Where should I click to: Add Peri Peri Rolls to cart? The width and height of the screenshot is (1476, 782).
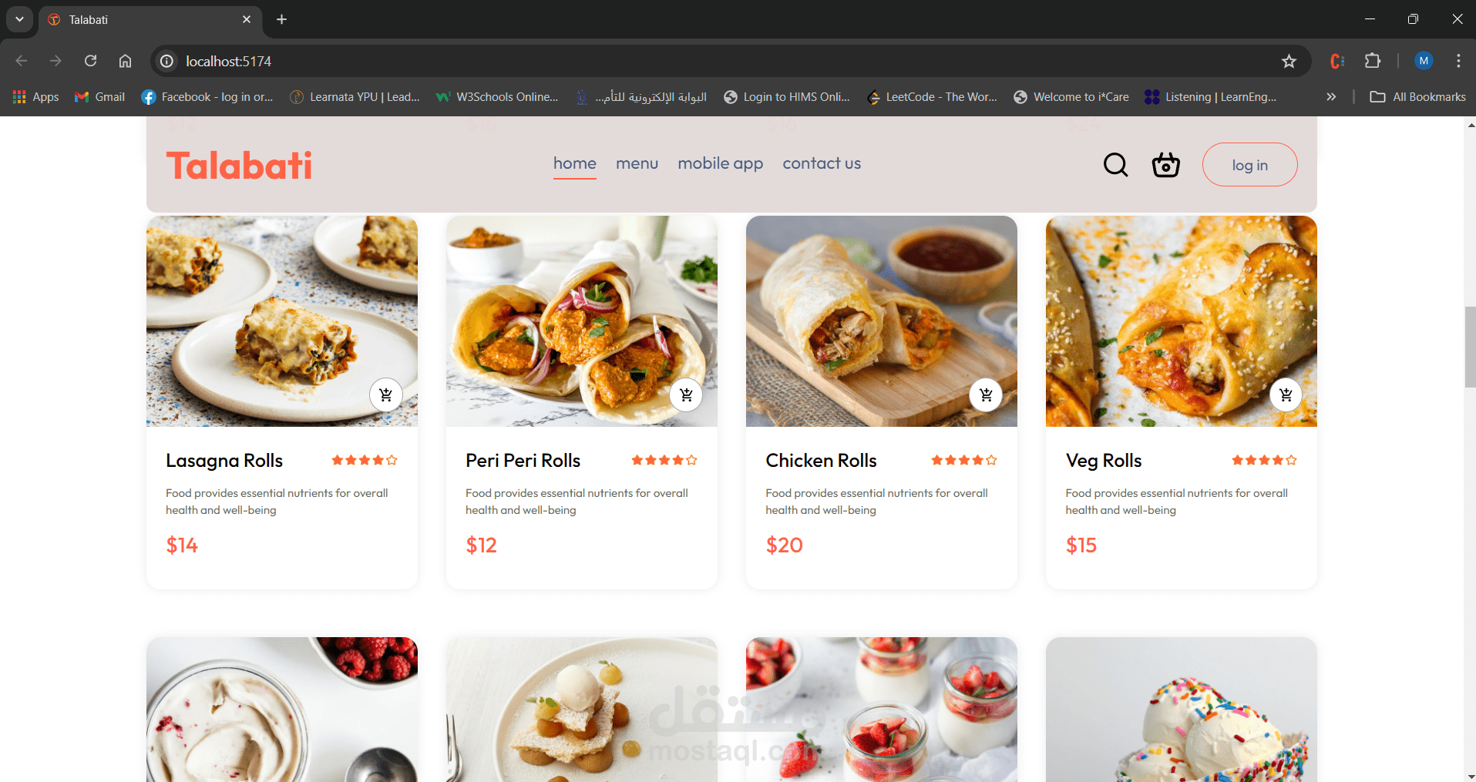(686, 395)
